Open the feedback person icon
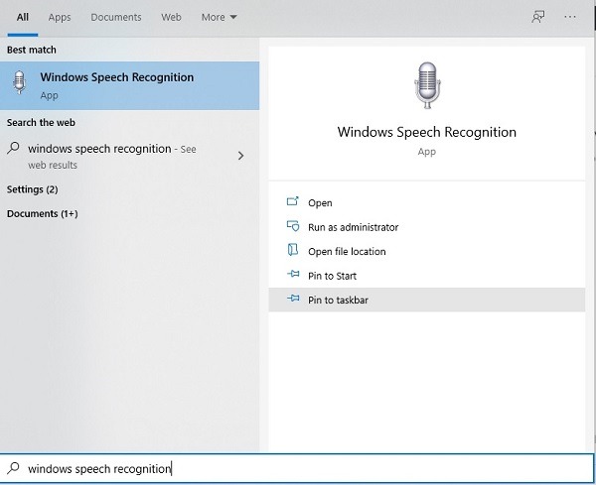596x485 pixels. 537,17
